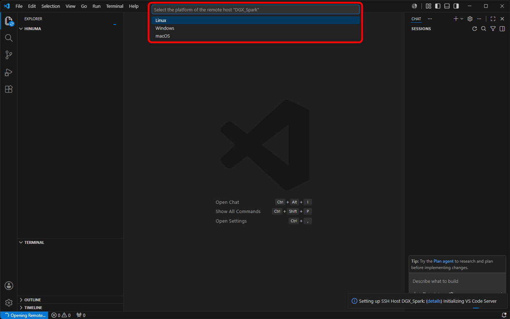Click the VS Code logo in title bar
Image resolution: width=510 pixels, height=319 pixels.
[x=6, y=6]
